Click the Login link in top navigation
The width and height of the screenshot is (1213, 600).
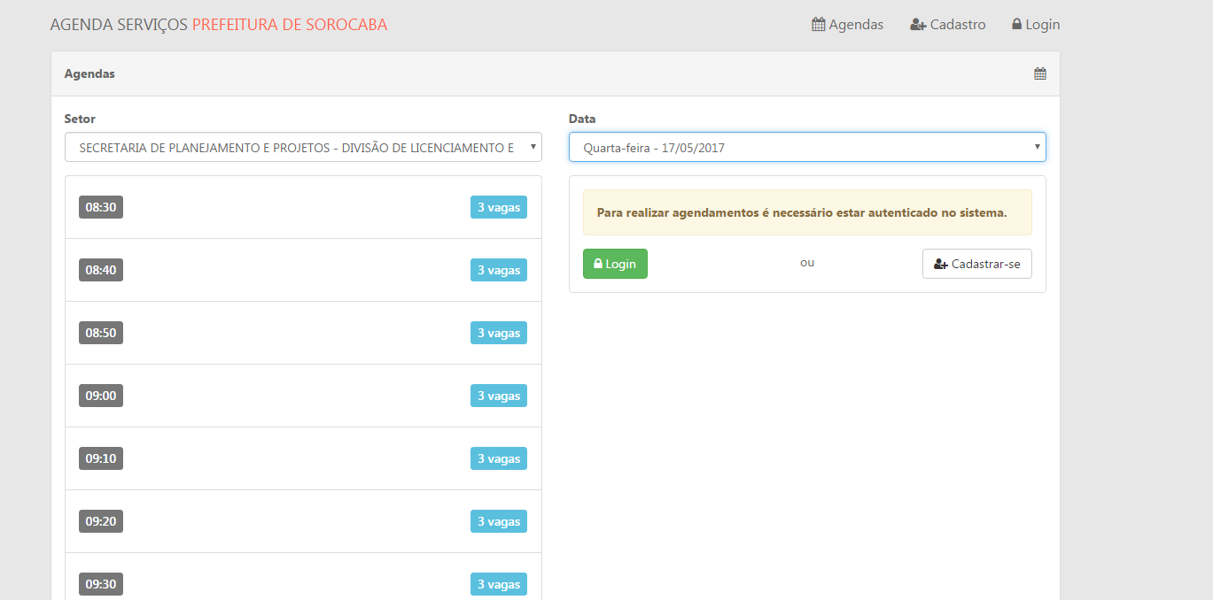coord(1035,25)
